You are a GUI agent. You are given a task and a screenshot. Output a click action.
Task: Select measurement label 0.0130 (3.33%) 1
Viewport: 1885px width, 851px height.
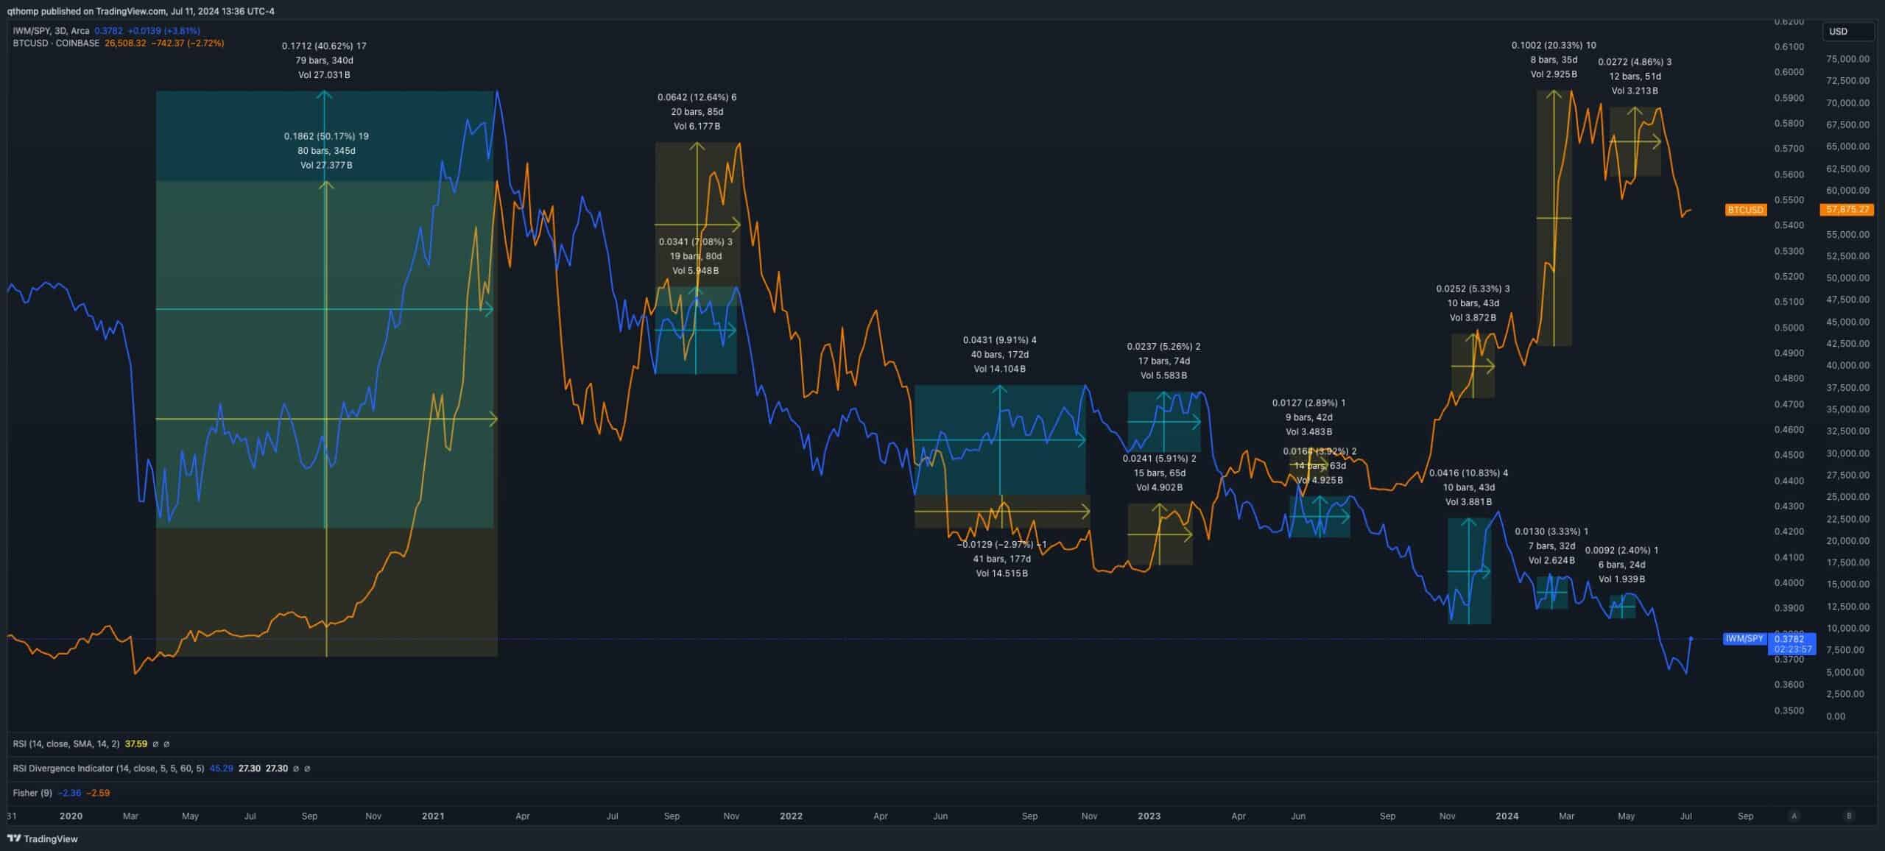1551,532
